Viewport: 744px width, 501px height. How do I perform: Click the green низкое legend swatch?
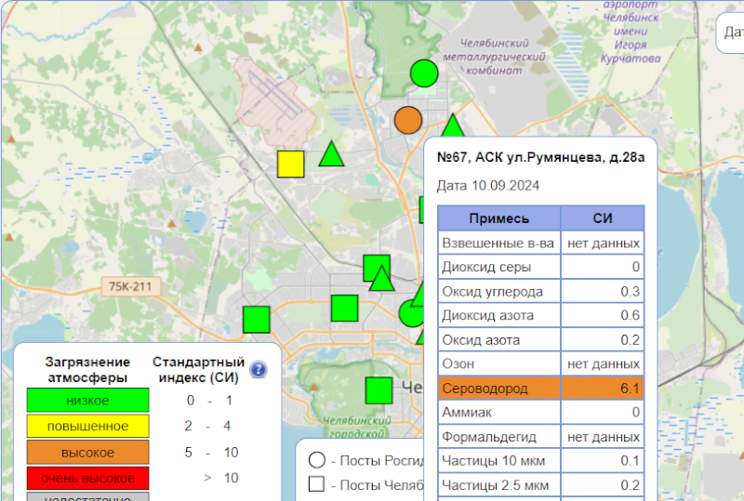click(x=87, y=400)
